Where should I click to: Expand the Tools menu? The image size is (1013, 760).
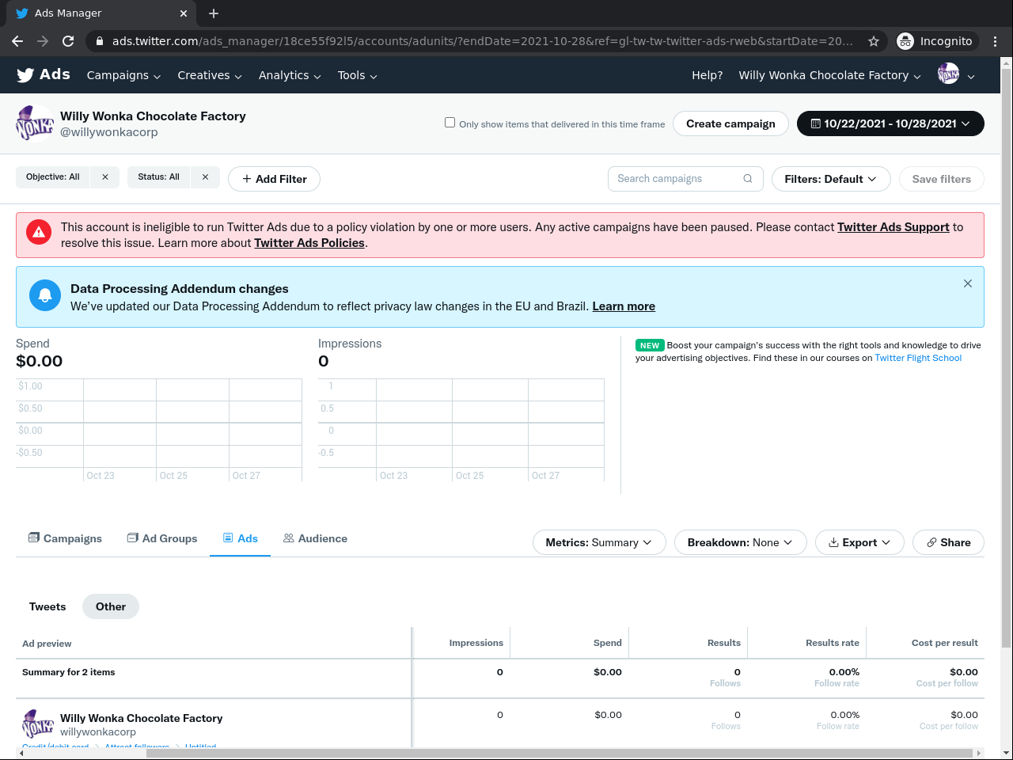click(358, 75)
